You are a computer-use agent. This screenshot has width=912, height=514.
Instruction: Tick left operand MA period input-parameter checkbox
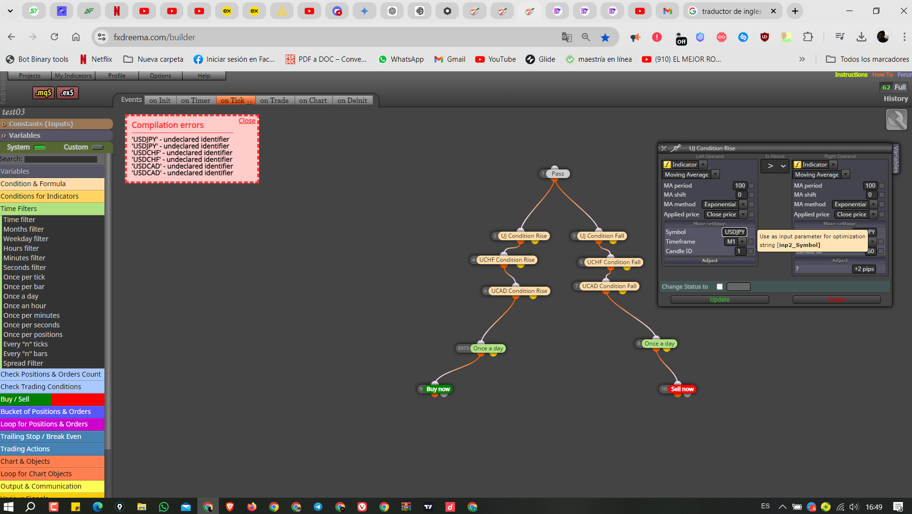[x=752, y=186]
